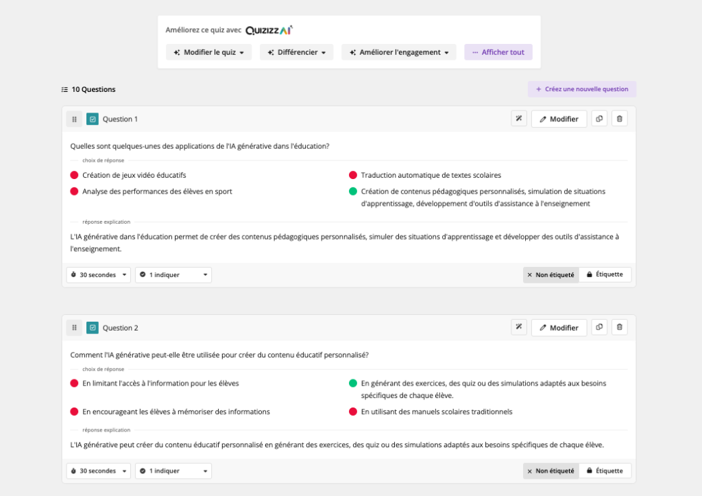Viewport: 702px width, 496px height.
Task: Click the green correct answer dot in Question 2
Action: [353, 383]
